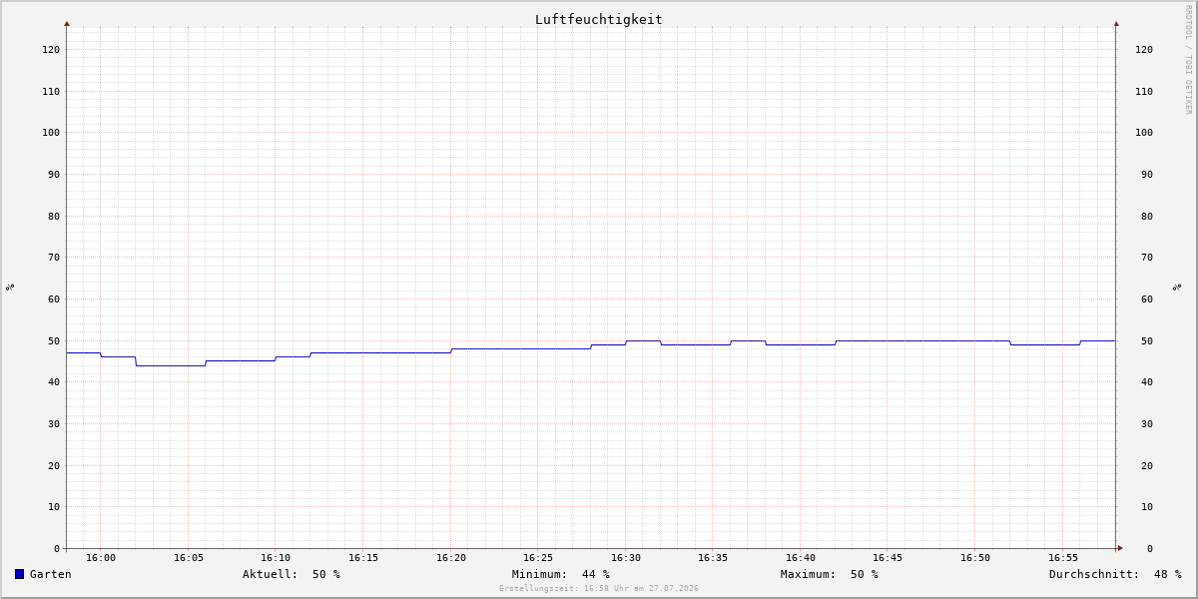This screenshot has width=1198, height=599.
Task: Click the left axis 50 label
Action: tap(54, 340)
